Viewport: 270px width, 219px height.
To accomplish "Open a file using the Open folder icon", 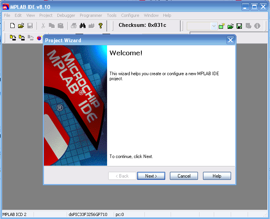I will [21, 26].
